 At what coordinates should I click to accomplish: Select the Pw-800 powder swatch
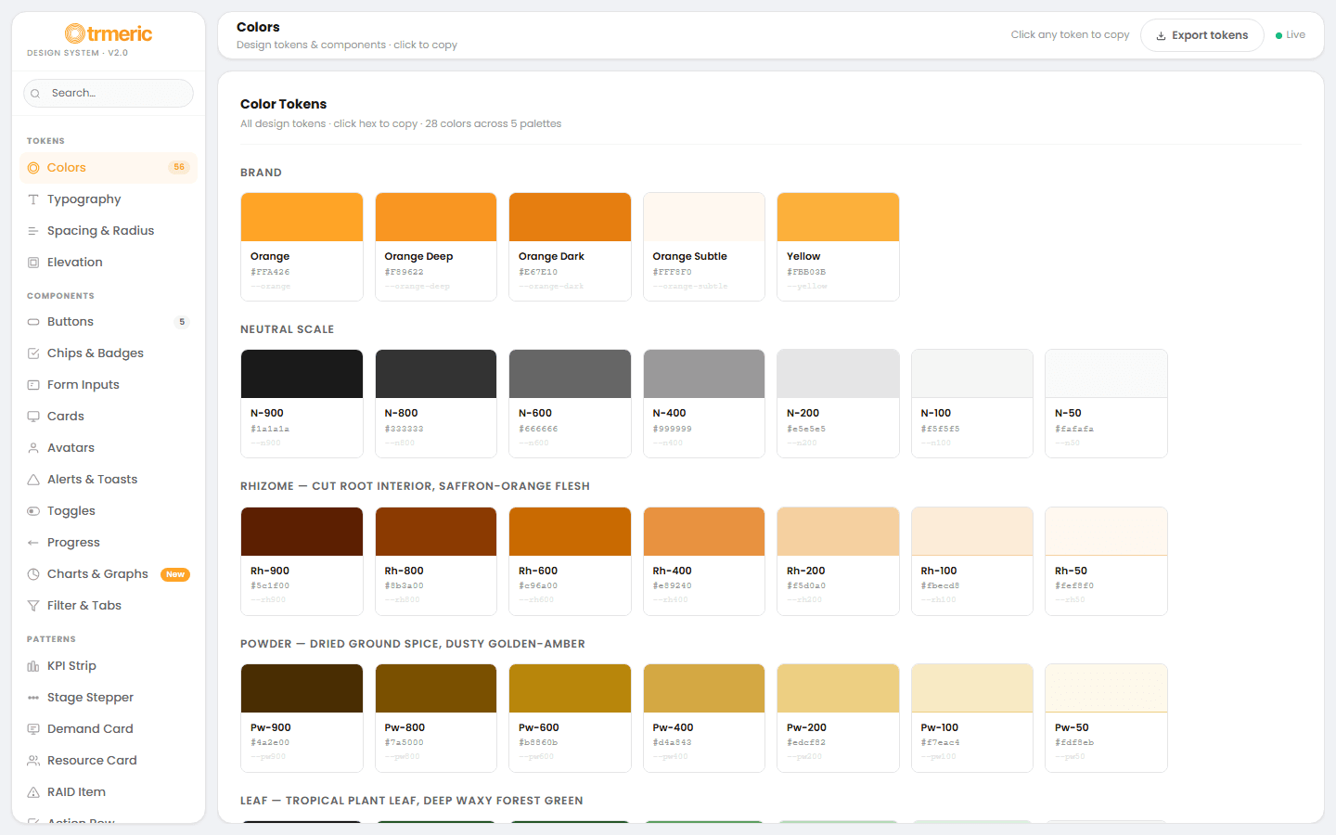tap(436, 718)
